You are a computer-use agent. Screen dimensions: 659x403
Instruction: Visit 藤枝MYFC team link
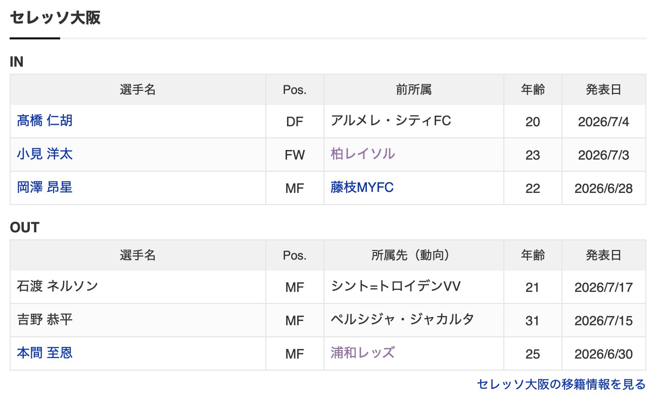coord(362,187)
